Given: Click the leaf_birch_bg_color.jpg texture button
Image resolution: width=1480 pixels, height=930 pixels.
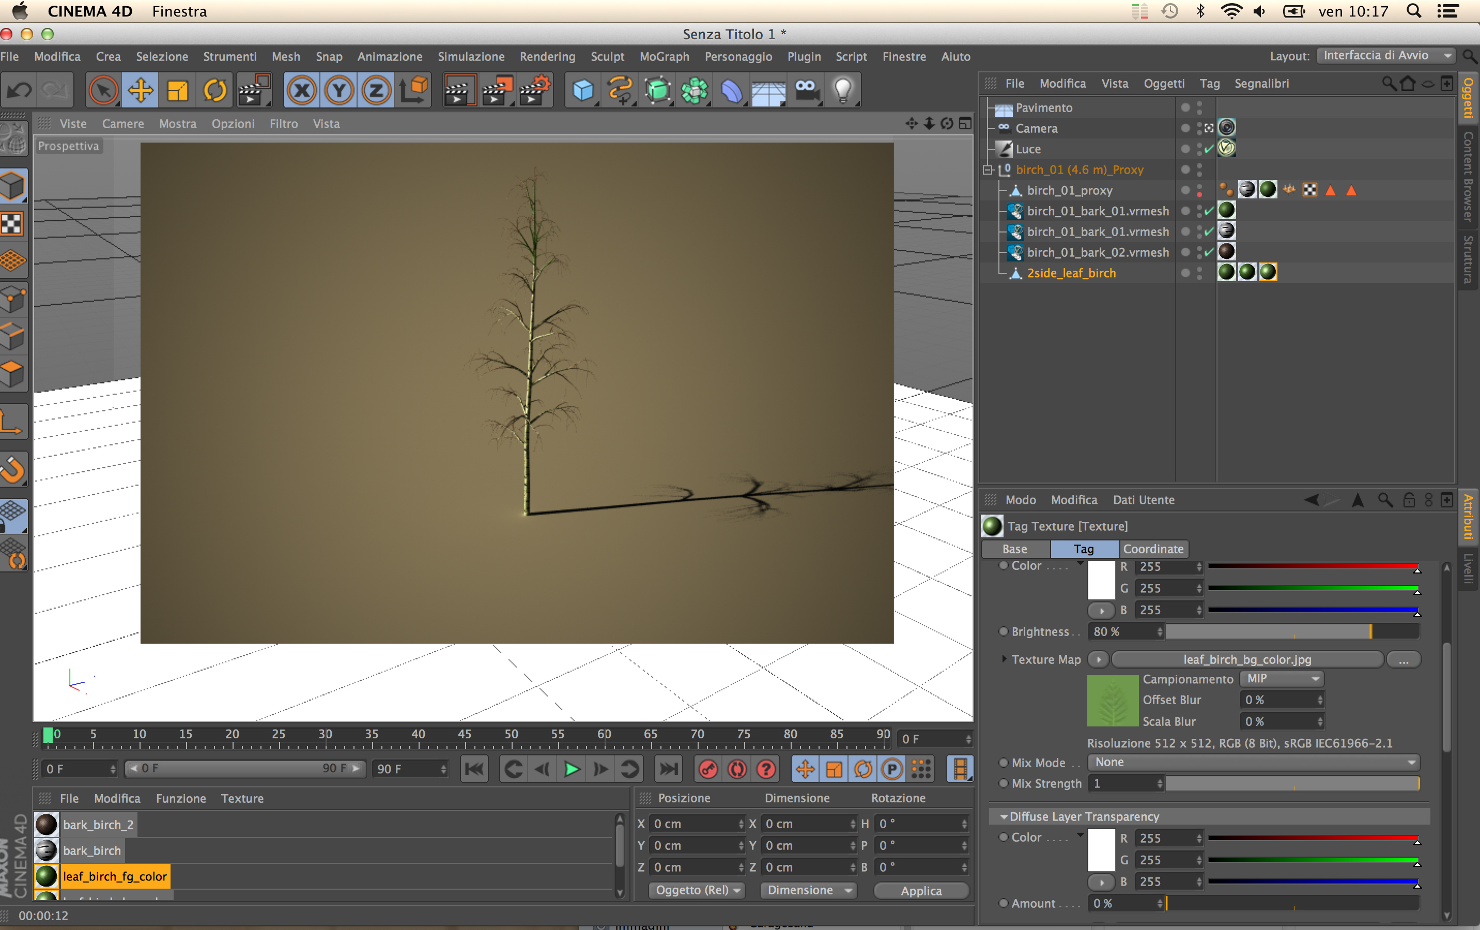Looking at the screenshot, I should pyautogui.click(x=1246, y=660).
